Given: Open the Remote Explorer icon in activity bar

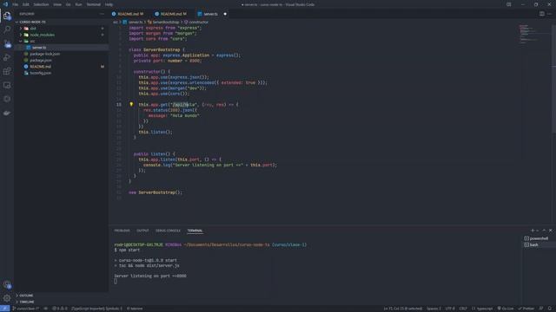Looking at the screenshot, I should (x=7, y=85).
